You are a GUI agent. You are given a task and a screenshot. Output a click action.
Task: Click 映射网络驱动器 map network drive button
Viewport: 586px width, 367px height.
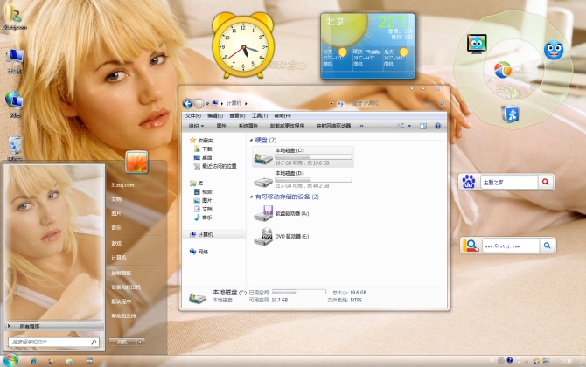(x=333, y=126)
